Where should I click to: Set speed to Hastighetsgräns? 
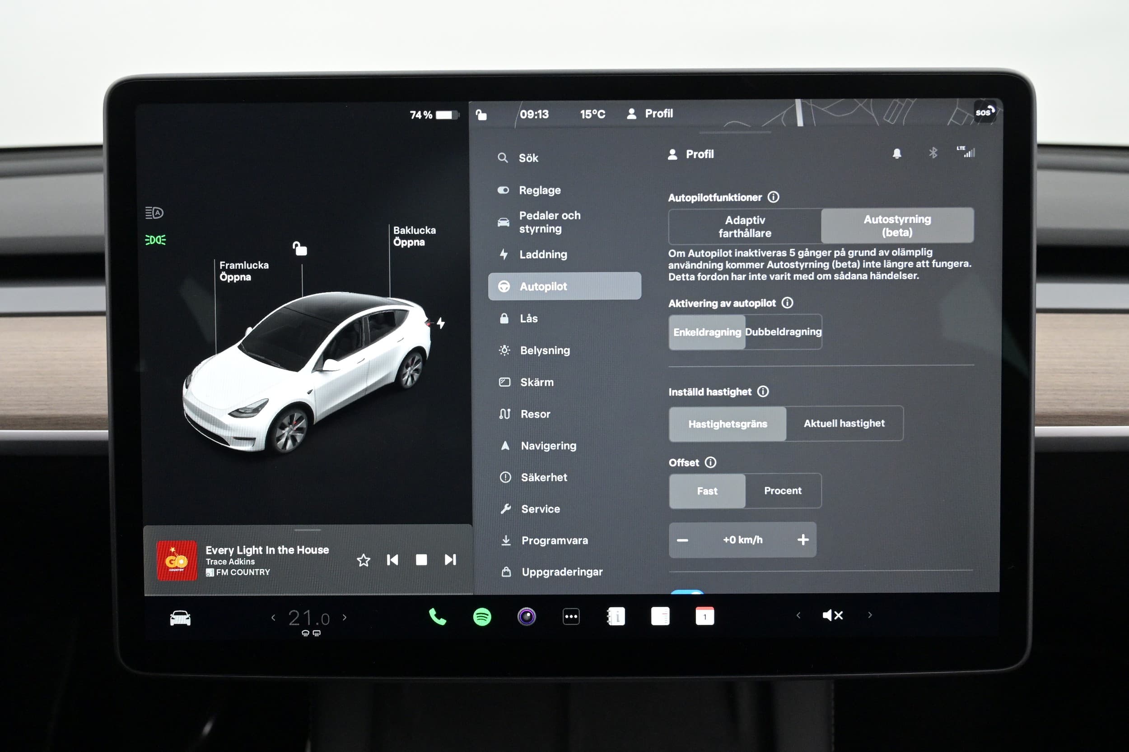click(x=728, y=424)
